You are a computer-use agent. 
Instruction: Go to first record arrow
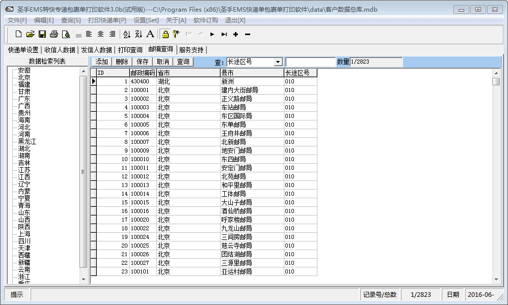(189, 34)
